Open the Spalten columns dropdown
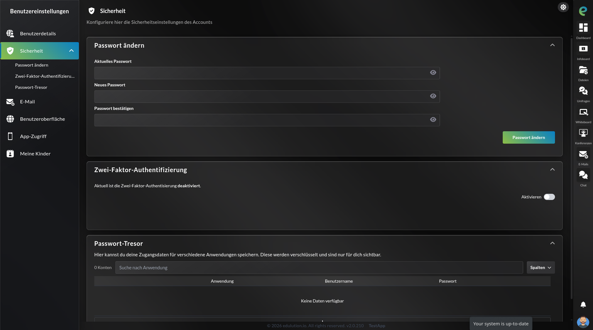This screenshot has width=593, height=330. 541,267
